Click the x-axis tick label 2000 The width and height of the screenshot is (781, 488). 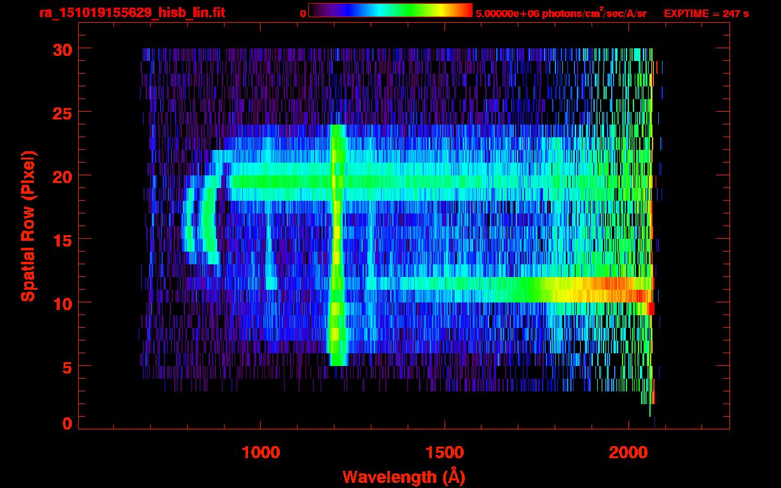pyautogui.click(x=628, y=452)
